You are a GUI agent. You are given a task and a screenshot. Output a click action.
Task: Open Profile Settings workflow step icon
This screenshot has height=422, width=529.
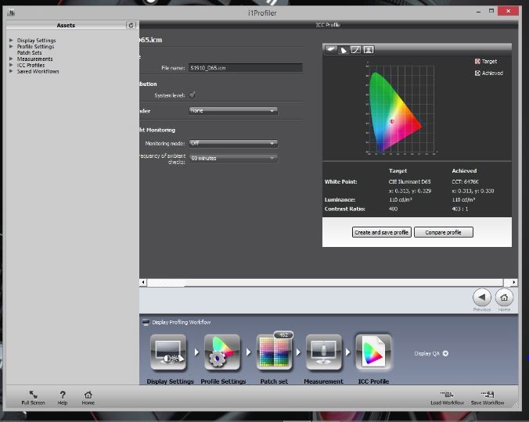pos(221,352)
